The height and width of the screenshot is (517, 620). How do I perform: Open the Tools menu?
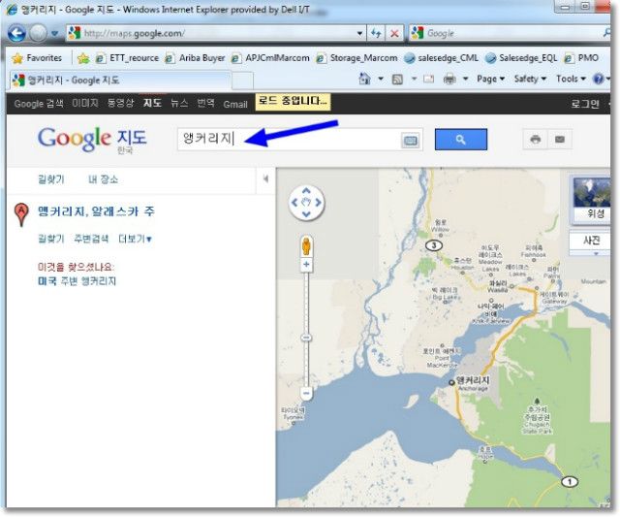click(x=571, y=79)
